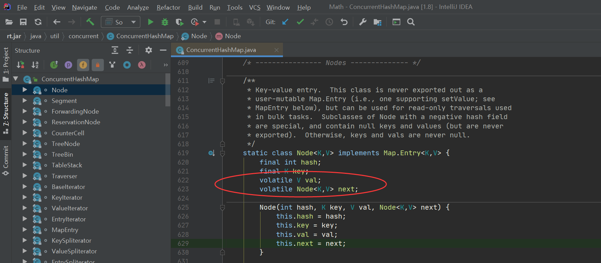Collapse the ConcurrentHashMap root node

point(16,79)
